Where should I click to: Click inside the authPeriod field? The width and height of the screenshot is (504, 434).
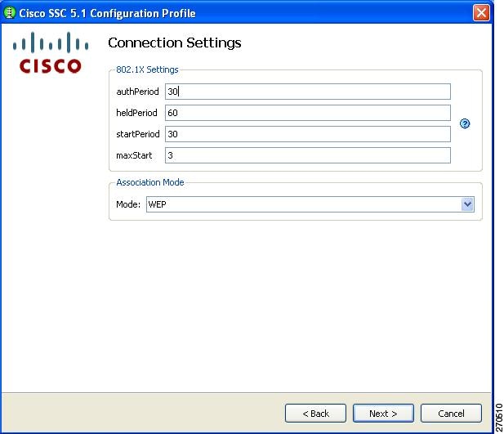click(308, 92)
